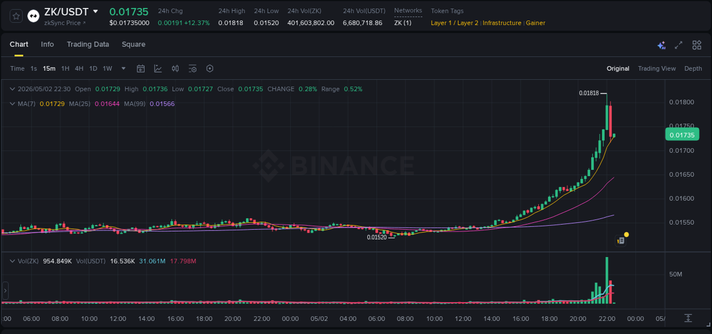The image size is (712, 334).
Task: Select the 1H interval
Action: pyautogui.click(x=65, y=68)
